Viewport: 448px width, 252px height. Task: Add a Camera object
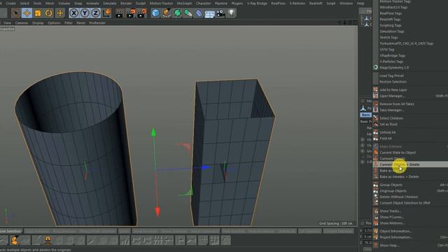pos(220,13)
